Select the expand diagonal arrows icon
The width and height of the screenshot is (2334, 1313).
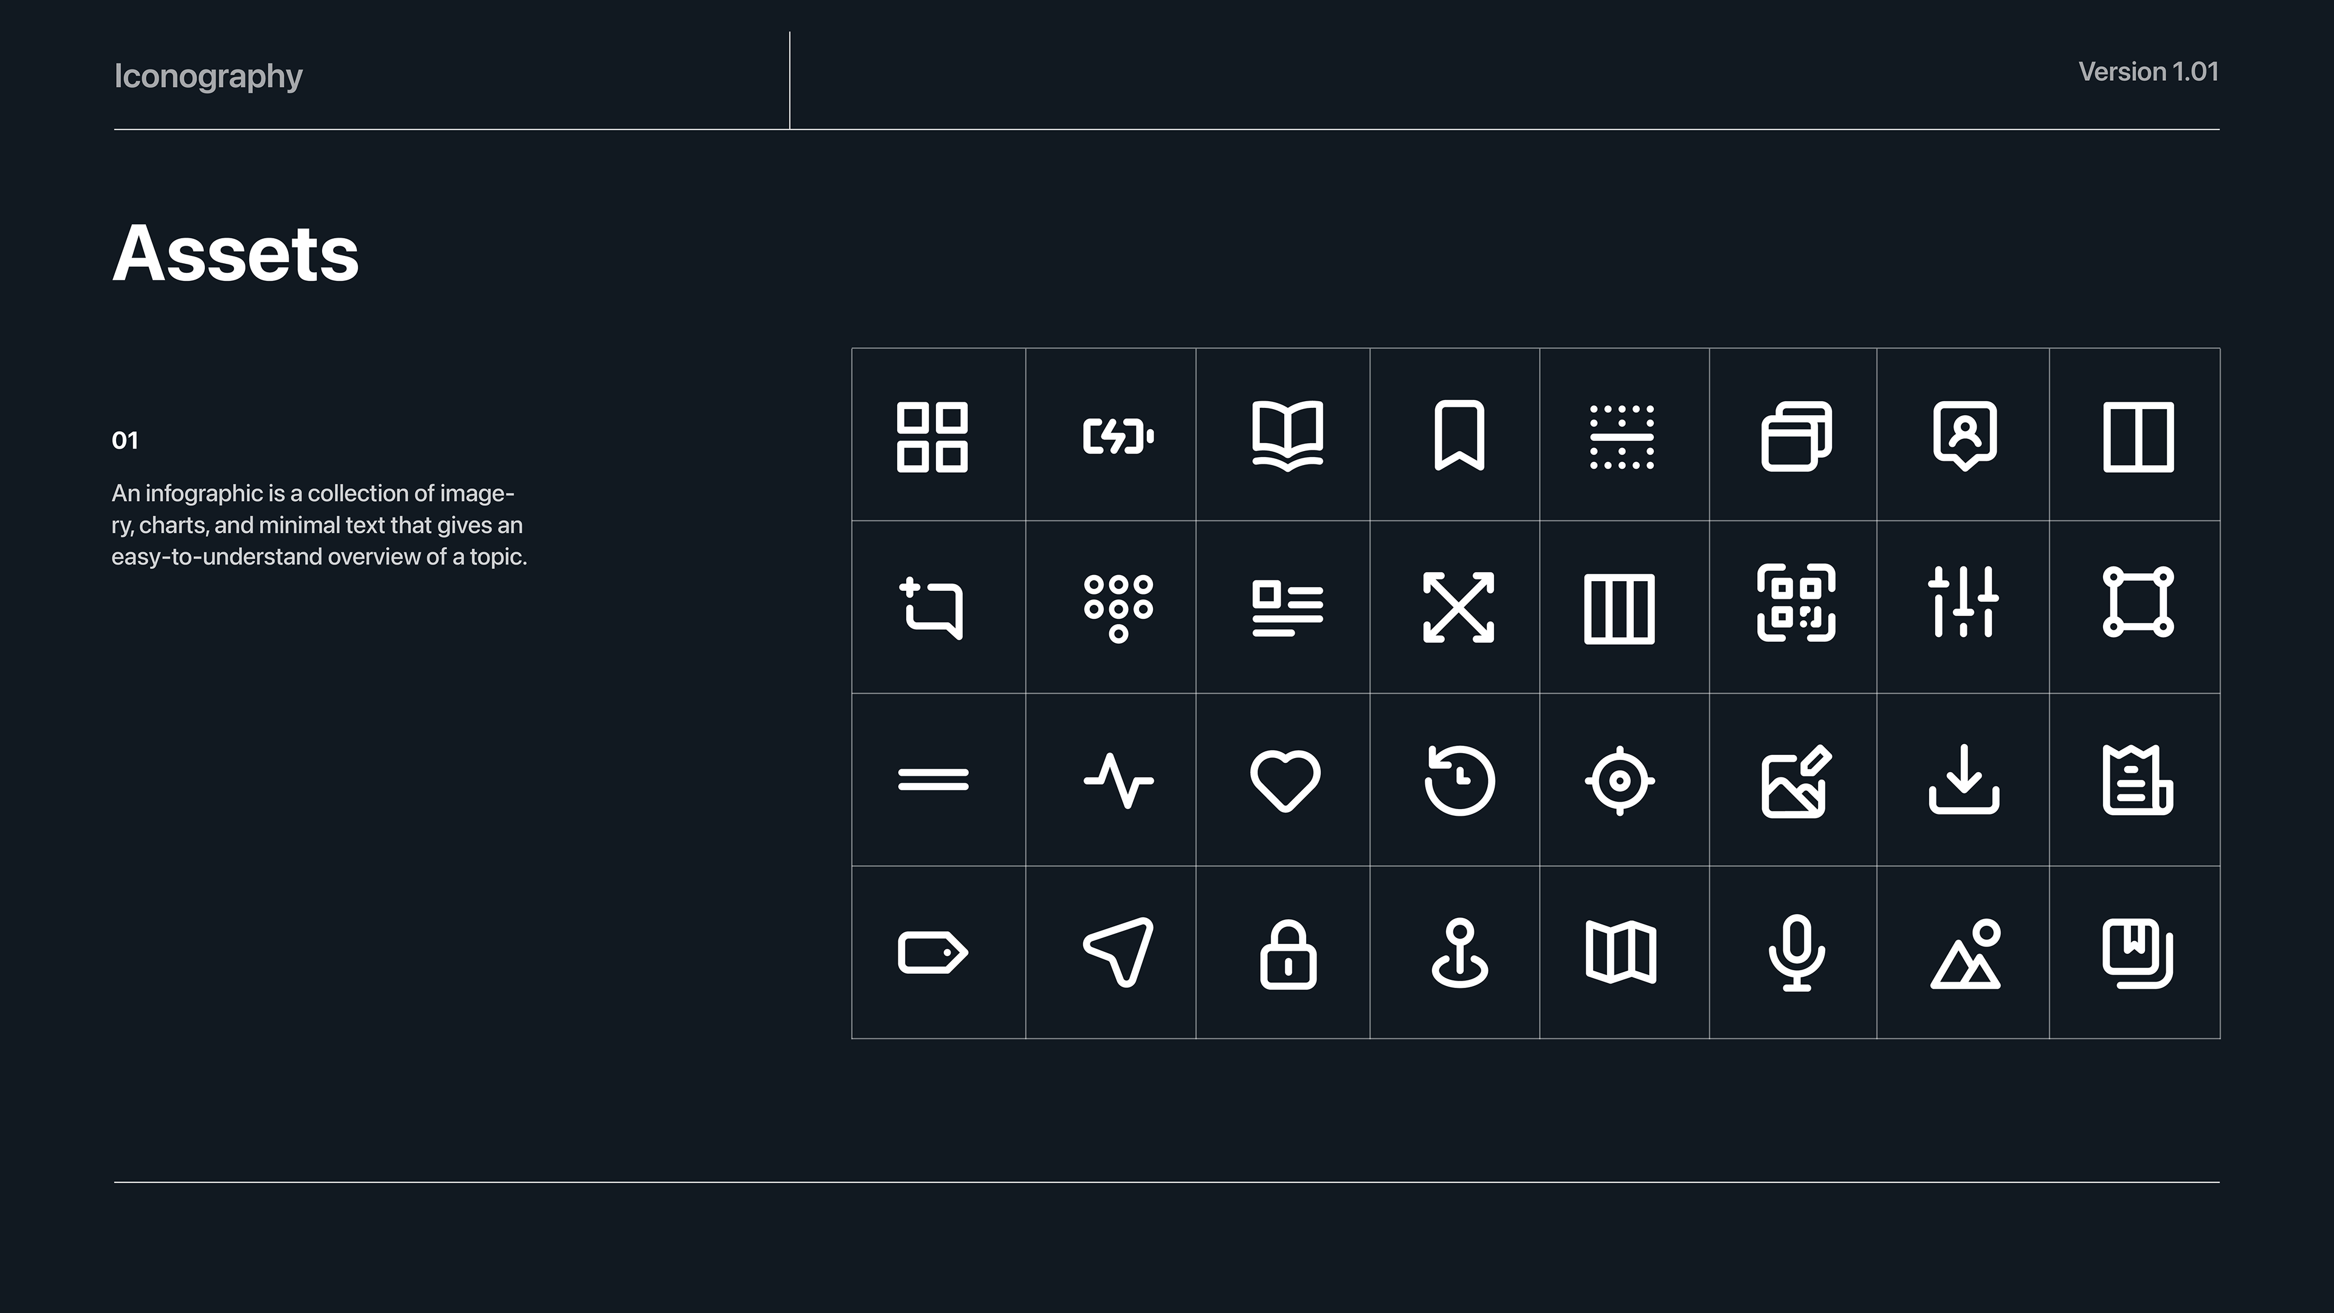click(x=1459, y=607)
